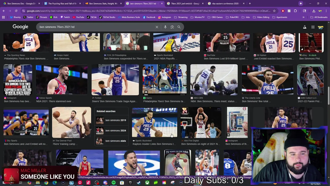Expand the OBG Games bookmarks folder
The image size is (330, 186).
(x=215, y=17)
